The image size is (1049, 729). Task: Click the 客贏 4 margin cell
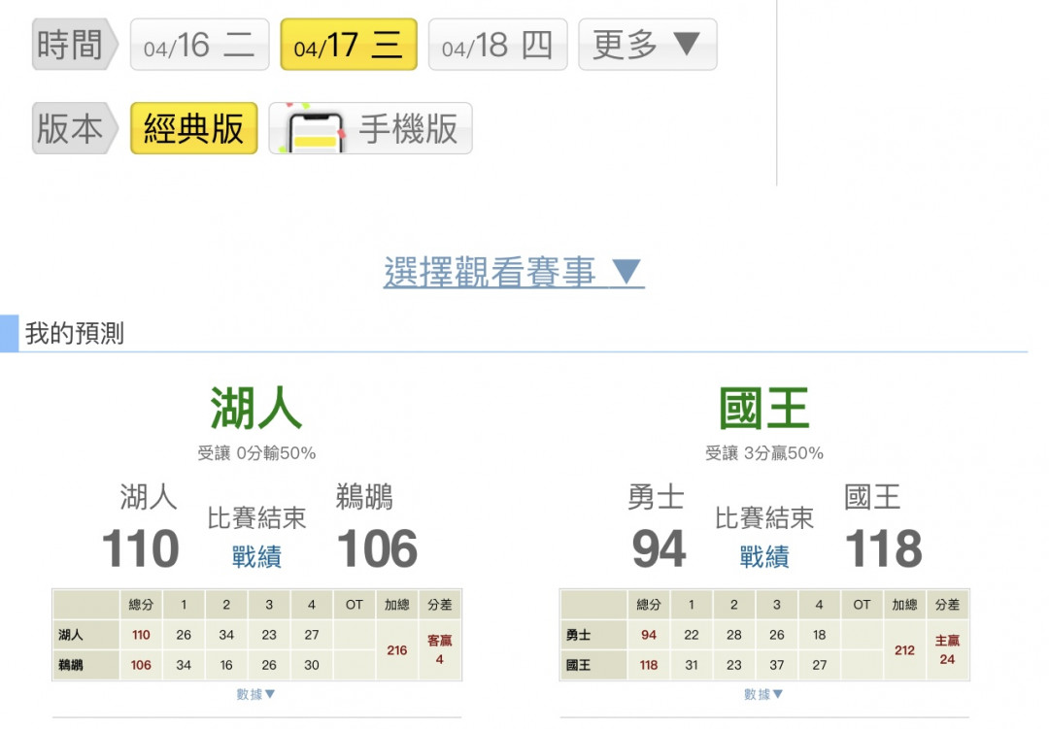[x=440, y=650]
